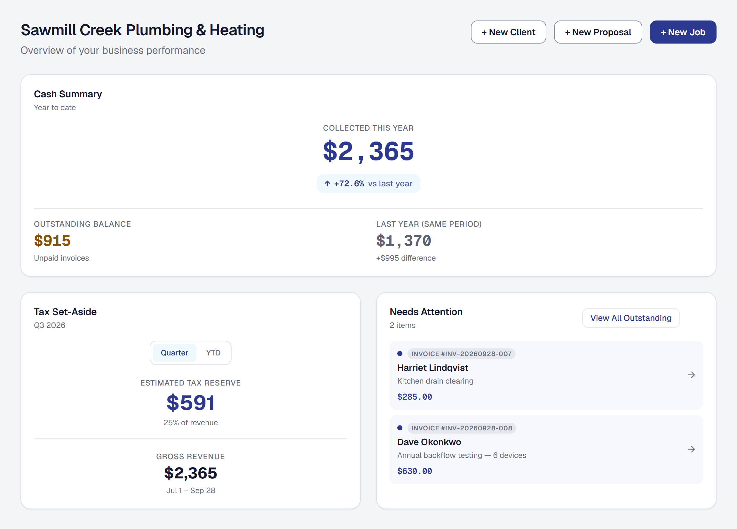Open Dave Okonkwo's name
This screenshot has width=737, height=529.
coord(429,442)
